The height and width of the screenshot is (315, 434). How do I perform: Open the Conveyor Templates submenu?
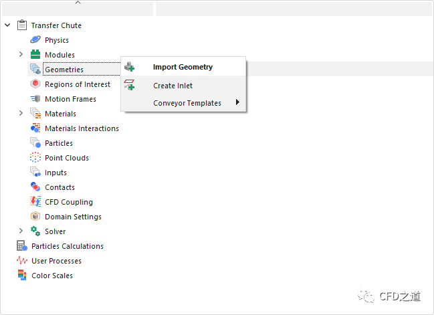187,103
